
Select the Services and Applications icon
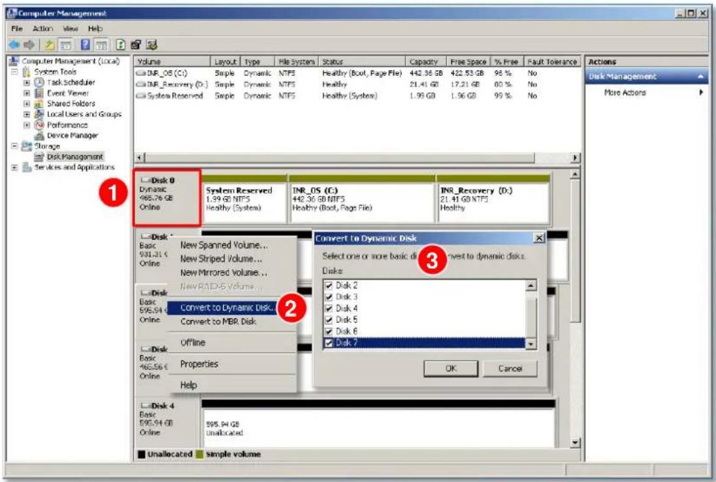(27, 167)
